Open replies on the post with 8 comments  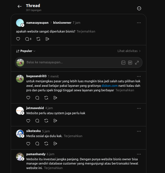click(x=28, y=39)
